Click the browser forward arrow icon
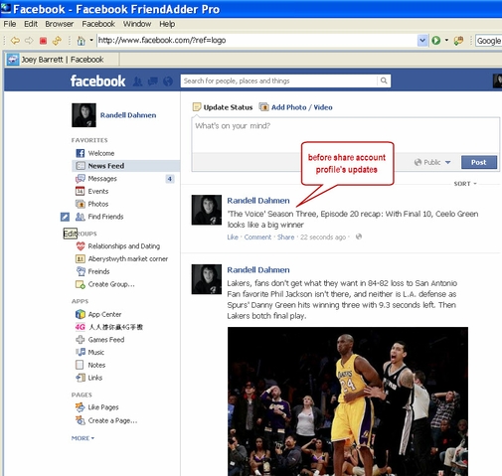 click(x=29, y=41)
